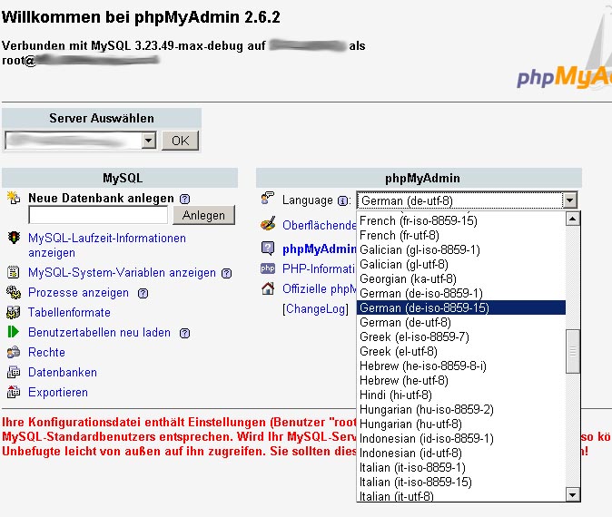Screen dimensions: 612x517
Task: Open the bold phpMyAdmin documentation link
Action: pyautogui.click(x=320, y=249)
